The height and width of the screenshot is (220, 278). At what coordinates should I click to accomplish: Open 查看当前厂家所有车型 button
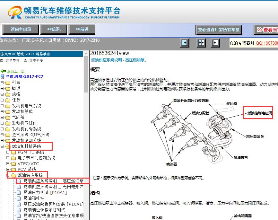[219, 30]
